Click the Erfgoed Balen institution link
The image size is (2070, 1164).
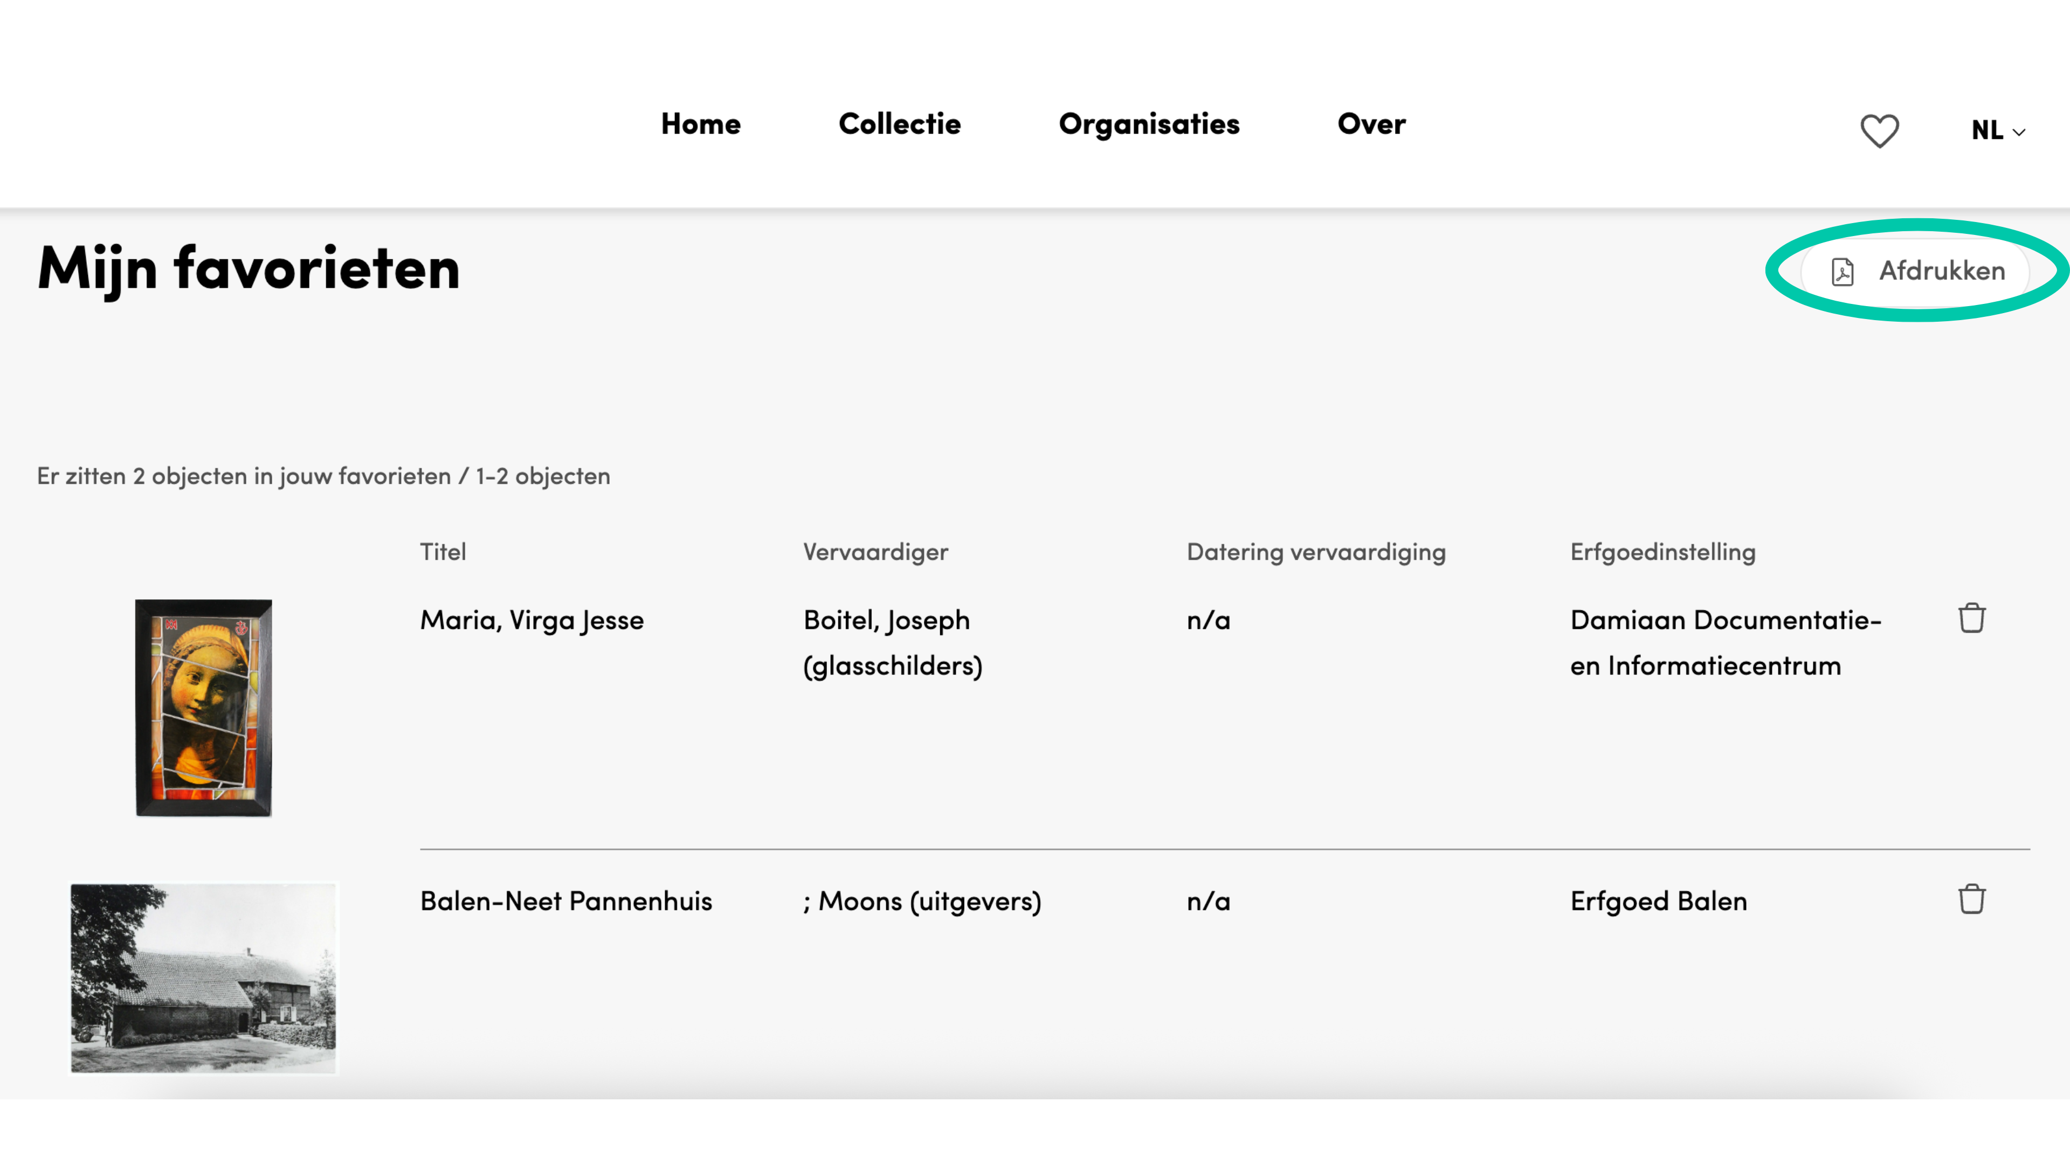click(x=1659, y=902)
